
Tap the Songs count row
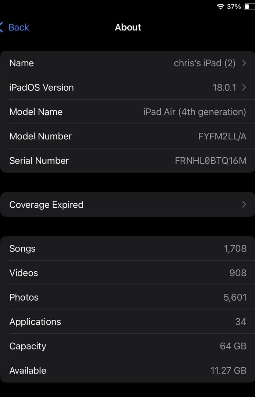[x=127, y=248]
